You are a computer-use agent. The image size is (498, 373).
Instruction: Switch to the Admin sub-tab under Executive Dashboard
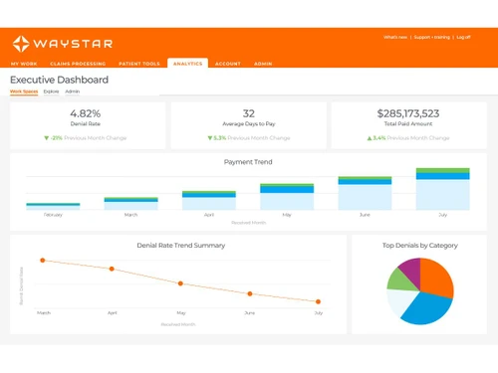coord(73,92)
